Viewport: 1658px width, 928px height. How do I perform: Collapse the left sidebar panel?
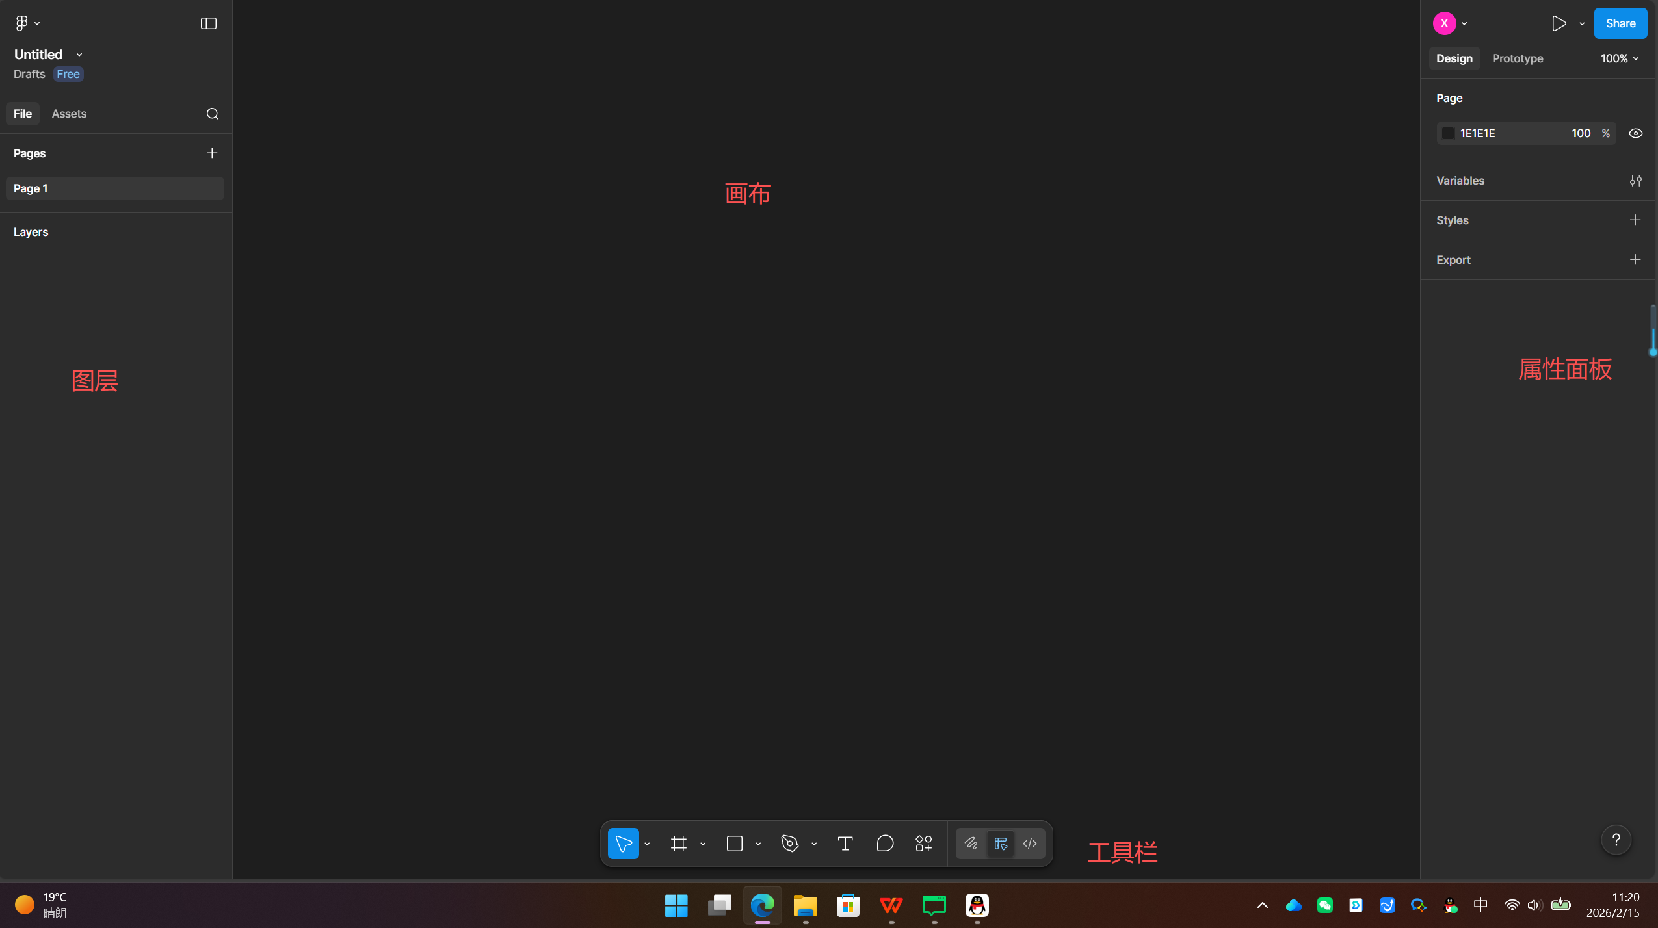[x=207, y=23]
